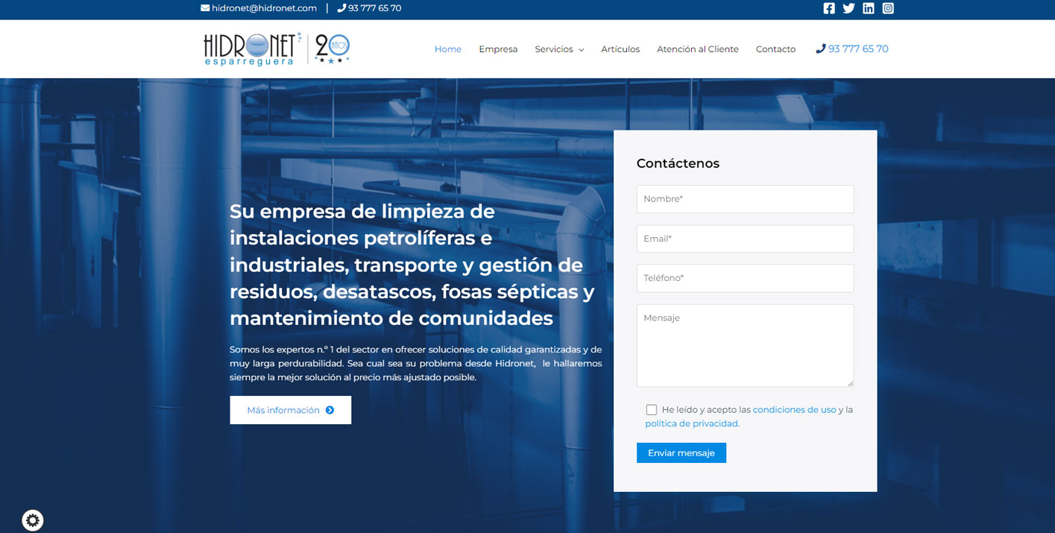The image size is (1055, 533).
Task: Focus the Nombre input field
Action: pyautogui.click(x=745, y=199)
